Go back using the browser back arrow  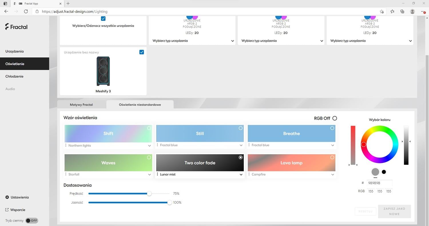click(x=6, y=11)
